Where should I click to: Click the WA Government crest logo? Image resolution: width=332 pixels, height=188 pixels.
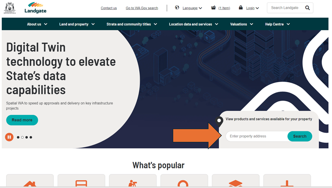(10, 8)
